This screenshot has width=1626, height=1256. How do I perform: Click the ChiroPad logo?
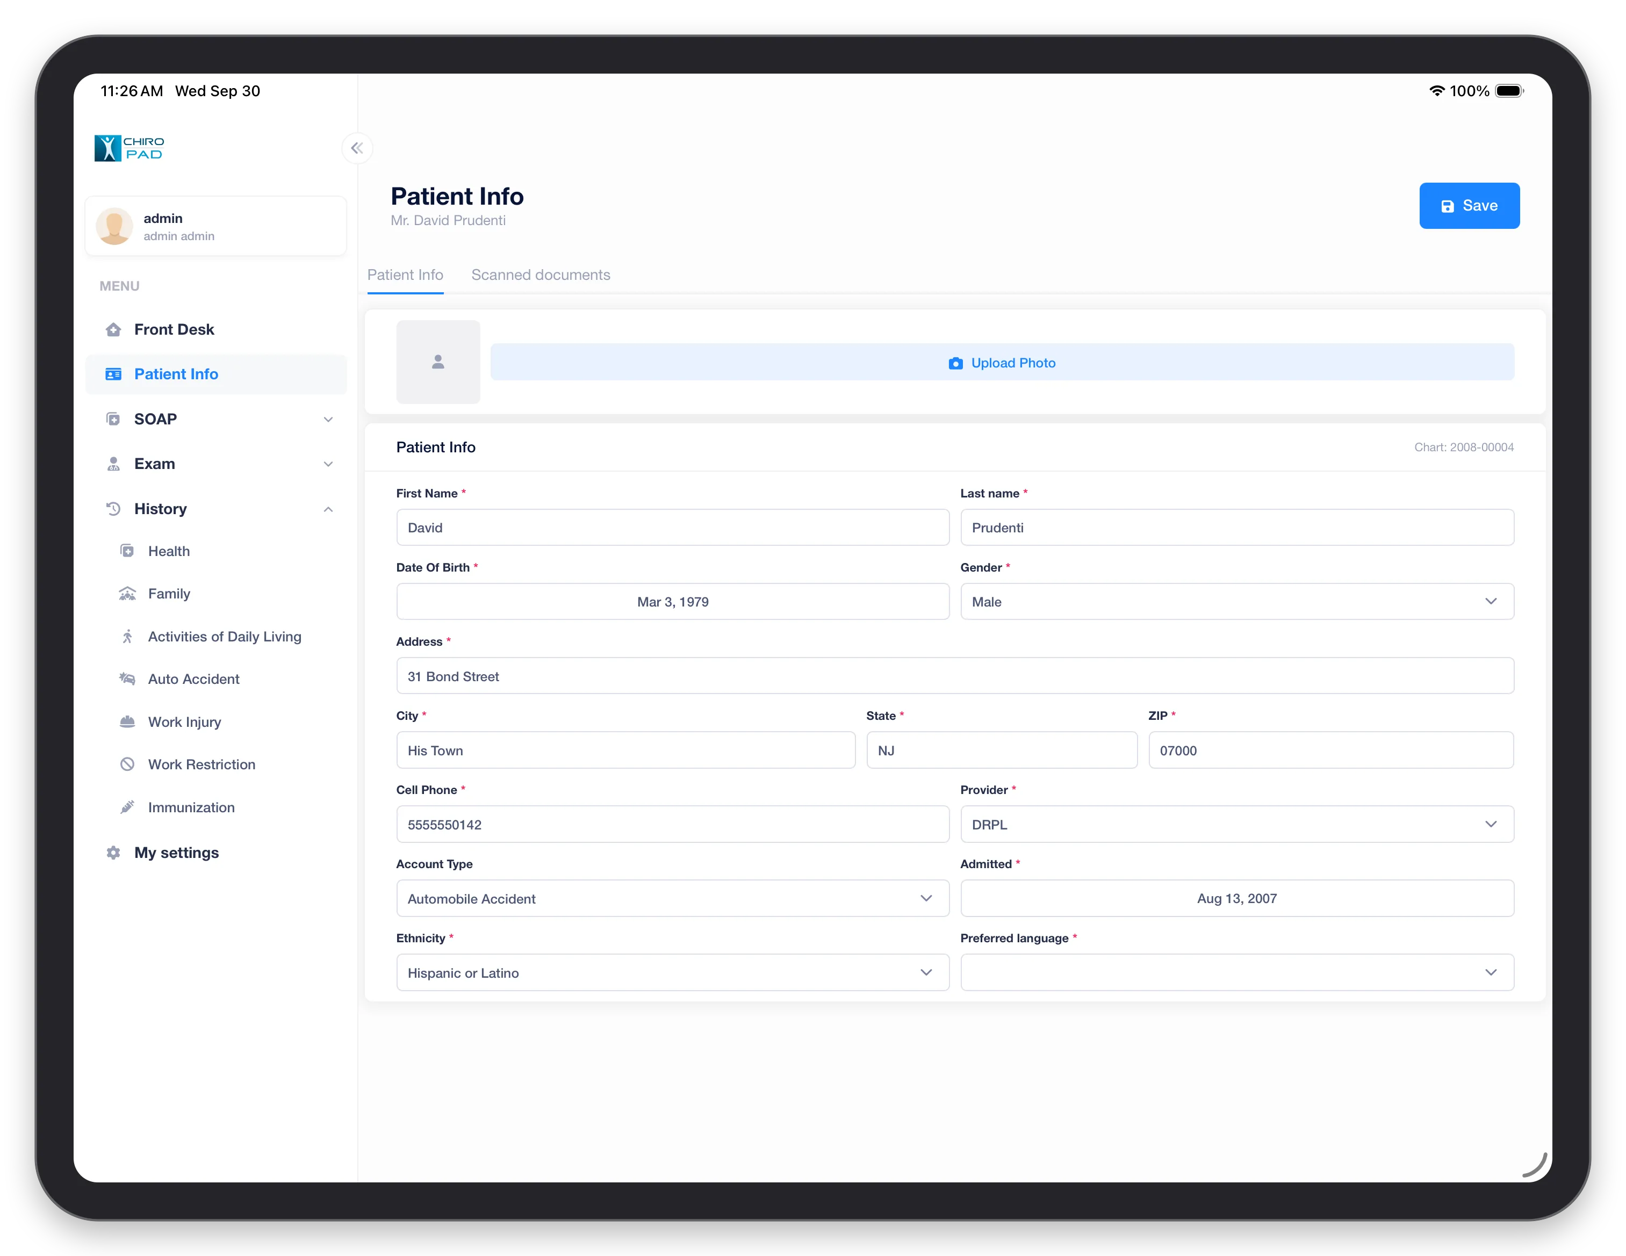coord(129,148)
